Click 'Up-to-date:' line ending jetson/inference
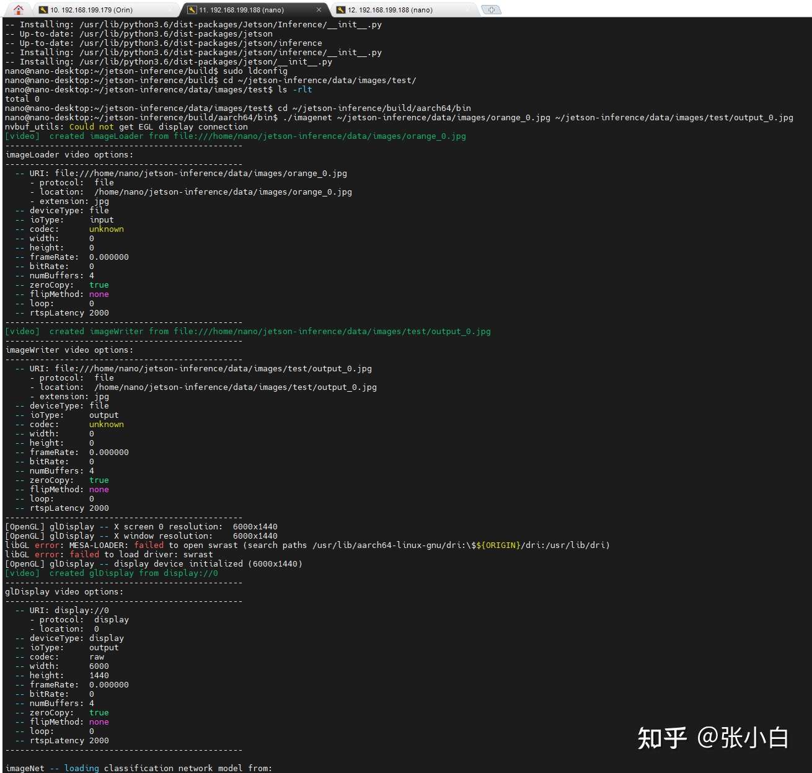The image size is (812, 773). (164, 43)
